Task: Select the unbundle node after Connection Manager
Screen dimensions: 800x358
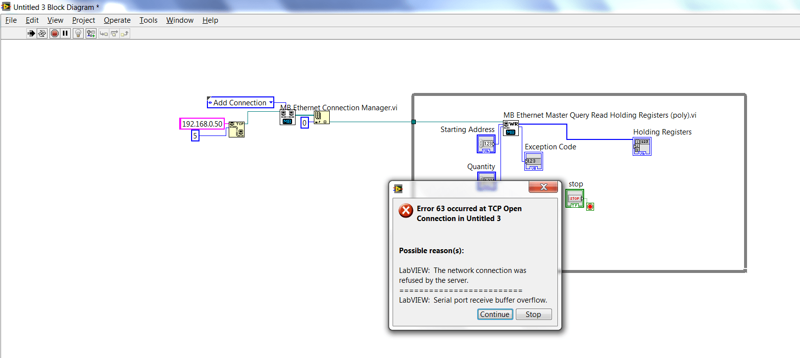Action: 321,117
